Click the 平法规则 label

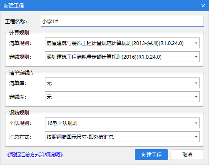20,123
